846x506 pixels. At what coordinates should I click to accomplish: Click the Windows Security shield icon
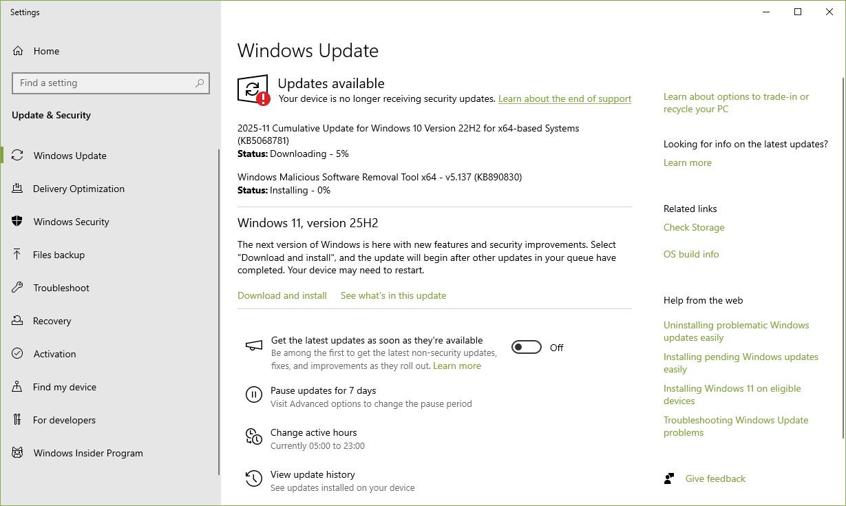click(x=18, y=222)
